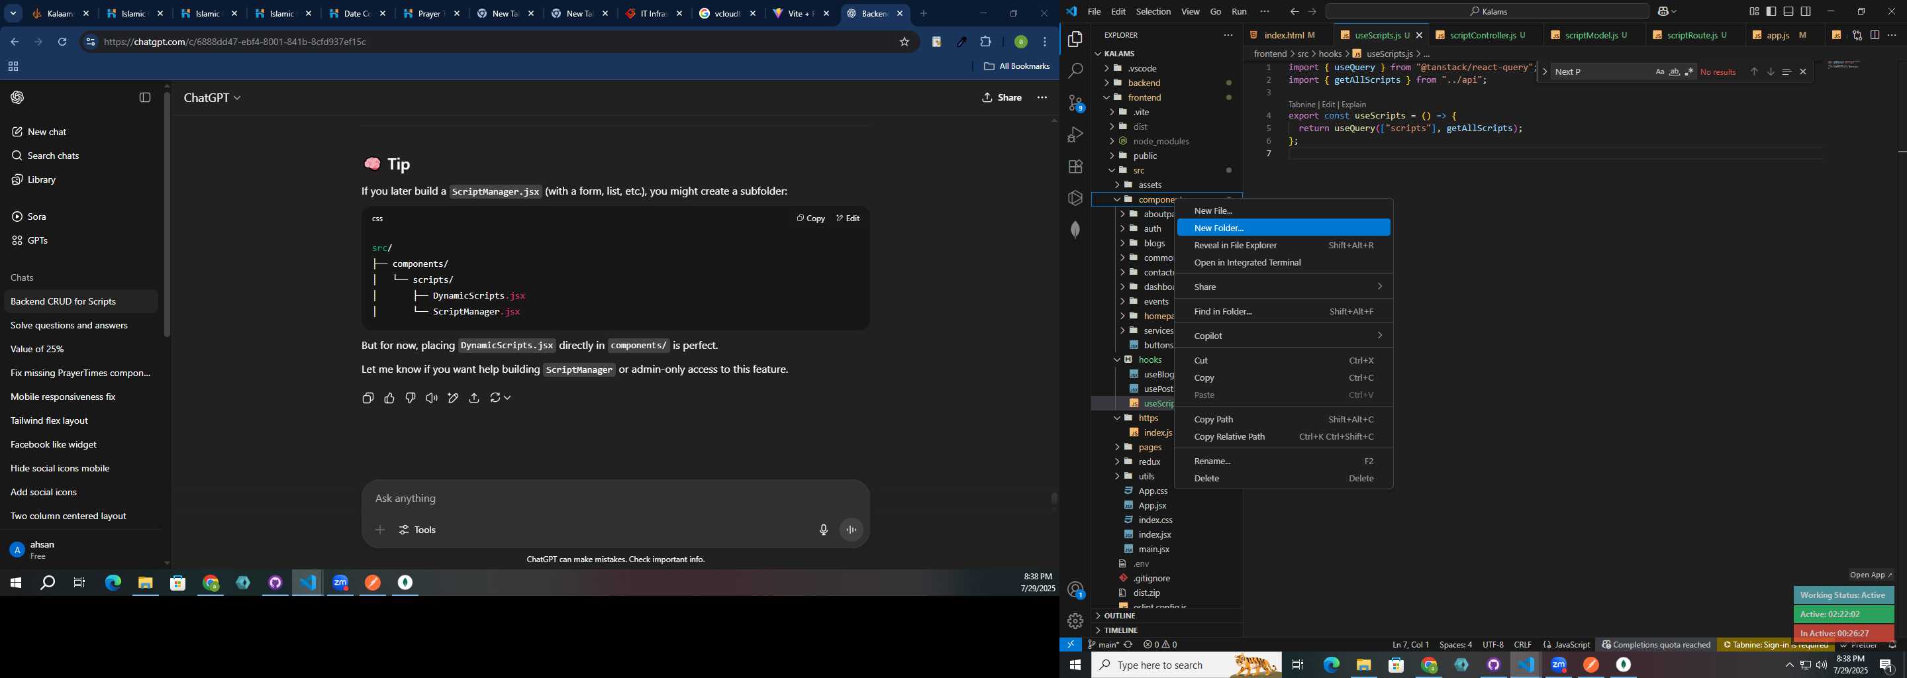1907x678 pixels.
Task: Select Reveal in File Explorer
Action: (1284, 246)
